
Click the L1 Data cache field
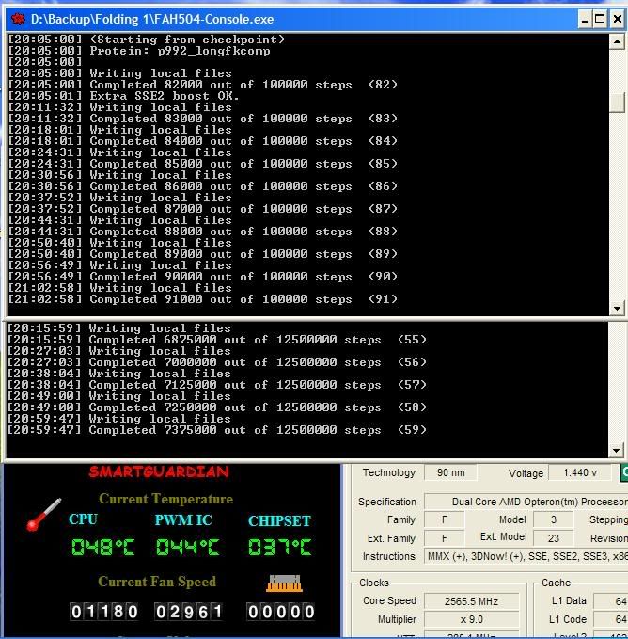click(610, 600)
